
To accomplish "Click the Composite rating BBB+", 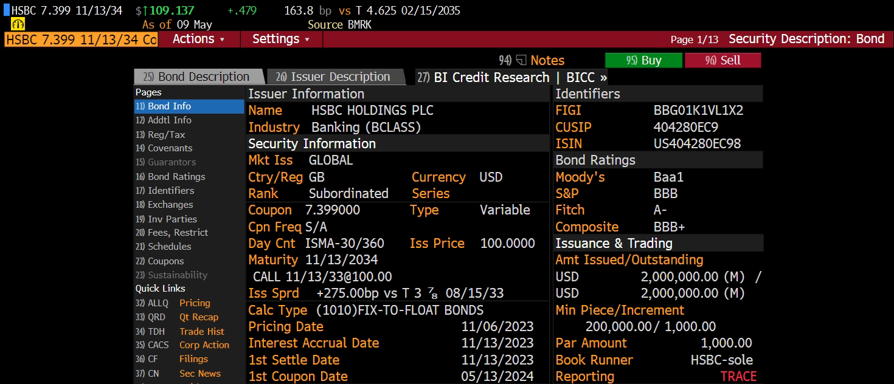I will 670,227.
